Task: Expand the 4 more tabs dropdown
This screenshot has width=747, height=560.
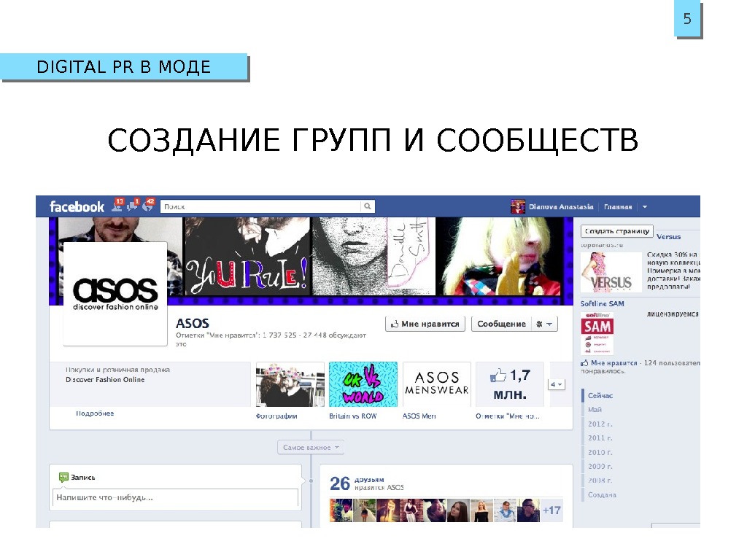Action: 556,384
